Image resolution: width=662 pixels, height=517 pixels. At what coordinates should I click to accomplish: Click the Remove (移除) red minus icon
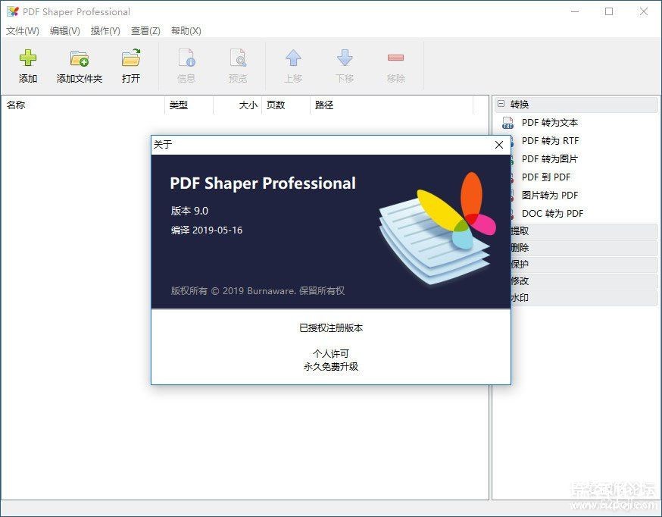(395, 58)
